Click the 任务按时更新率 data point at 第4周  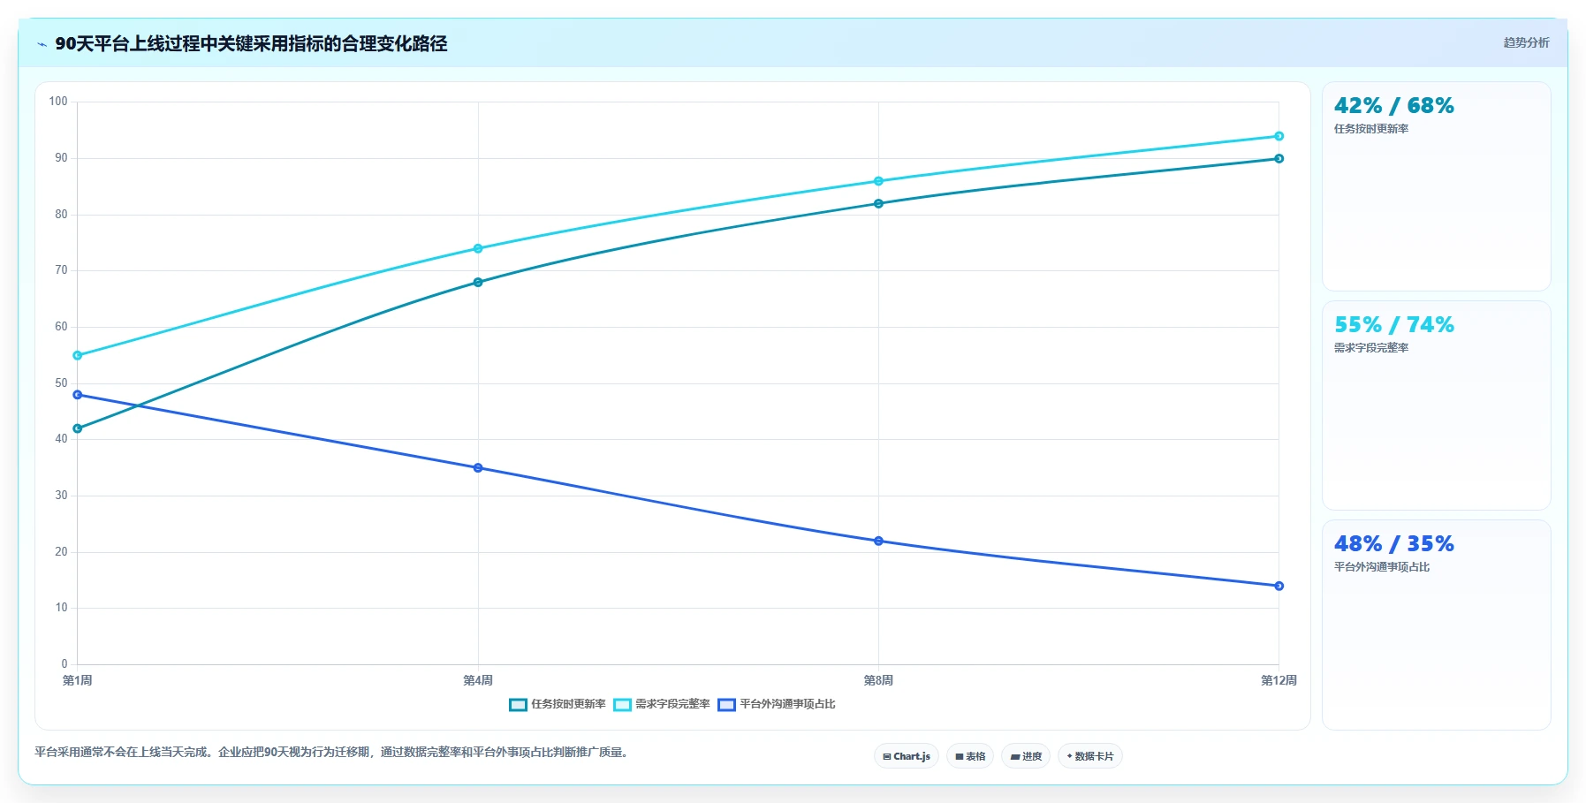coord(478,283)
